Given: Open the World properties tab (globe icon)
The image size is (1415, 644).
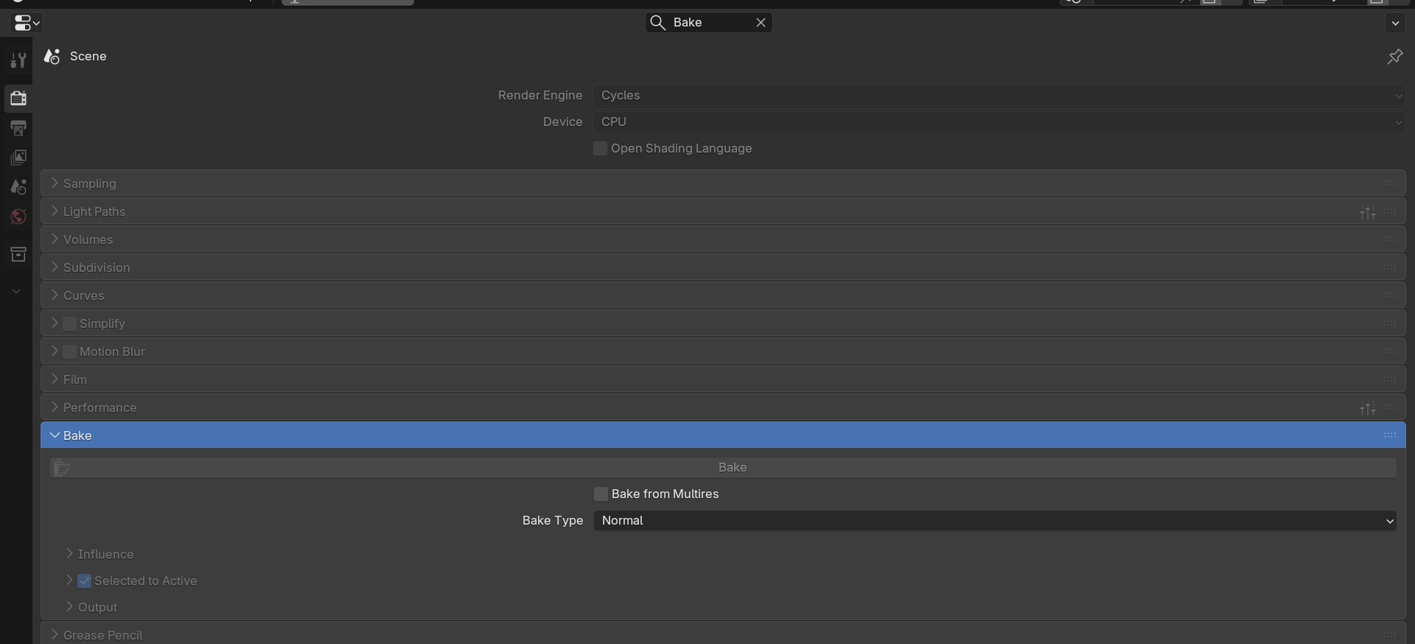Looking at the screenshot, I should (x=18, y=217).
